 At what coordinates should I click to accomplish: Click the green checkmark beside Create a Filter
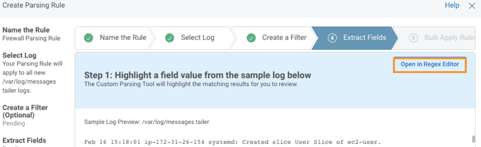[251, 38]
